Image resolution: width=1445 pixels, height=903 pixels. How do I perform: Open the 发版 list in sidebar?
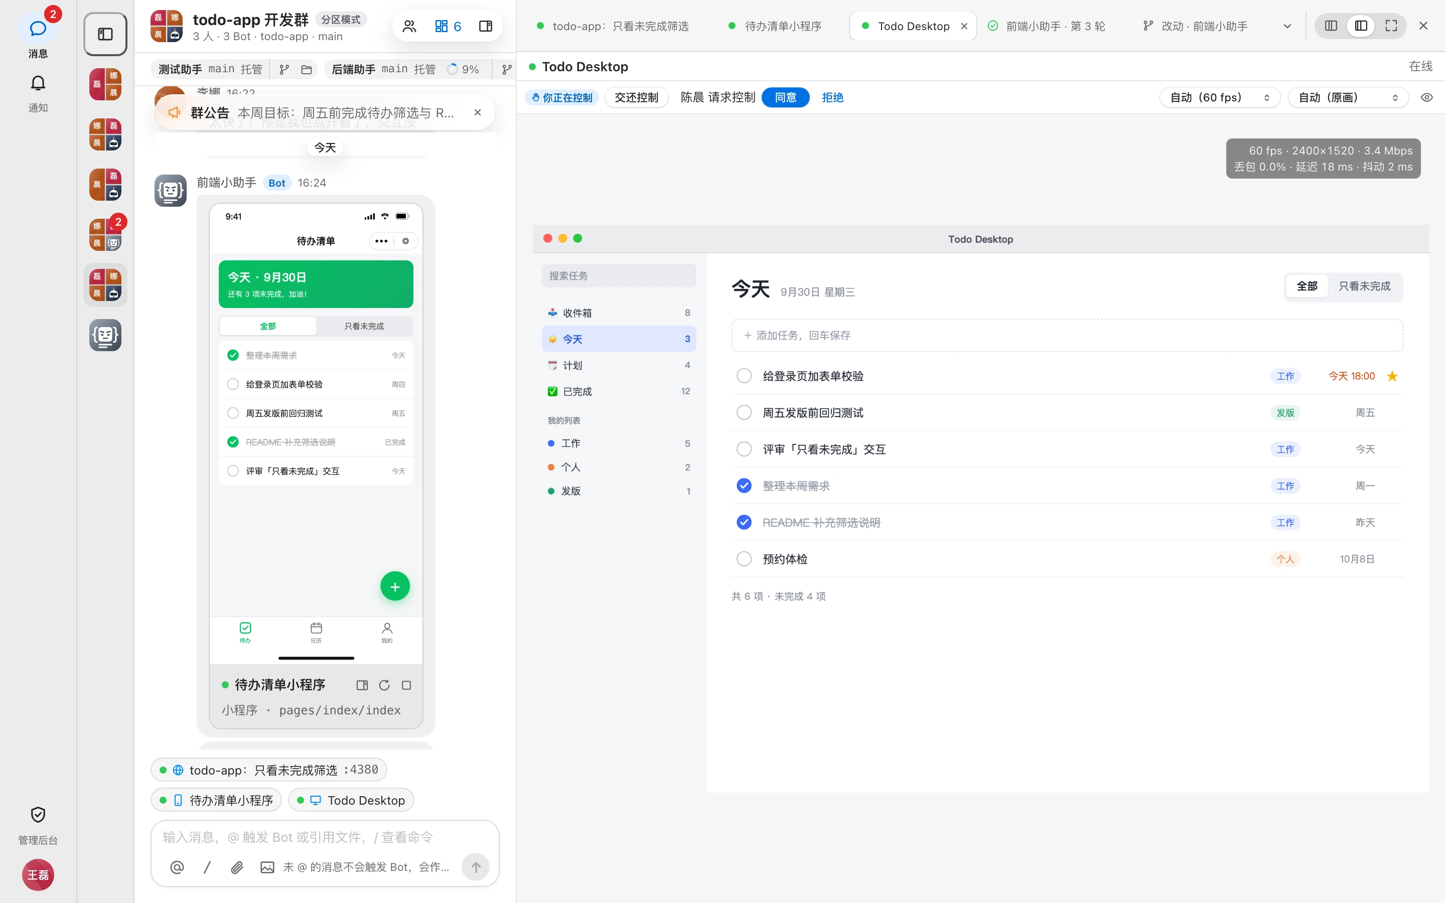tap(619, 491)
